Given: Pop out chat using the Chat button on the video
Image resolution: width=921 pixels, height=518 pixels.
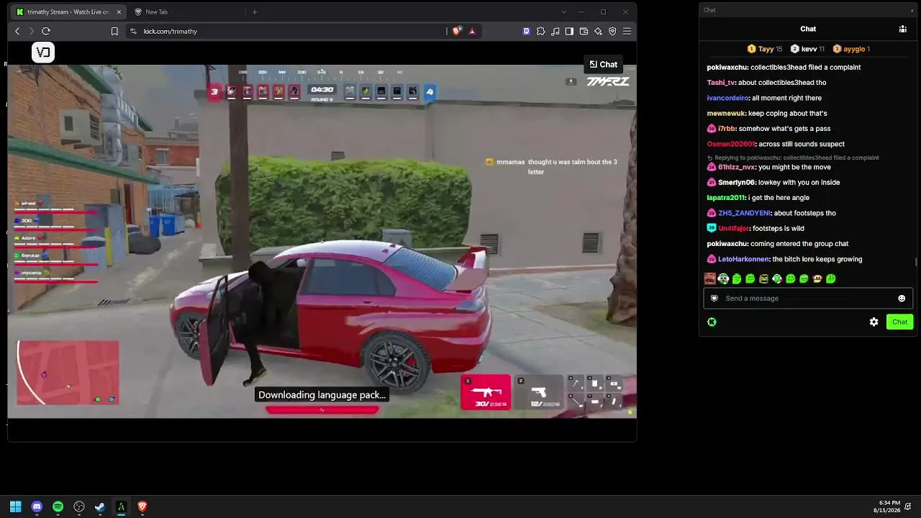Looking at the screenshot, I should (x=603, y=64).
